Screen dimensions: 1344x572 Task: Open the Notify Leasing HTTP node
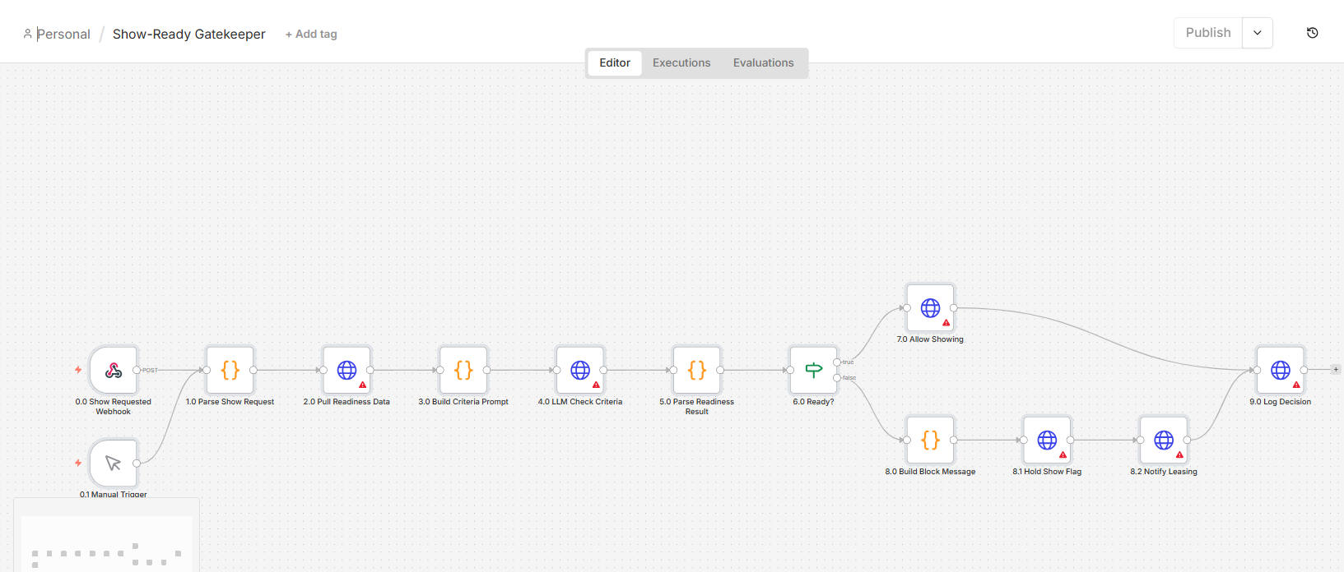[x=1164, y=440]
